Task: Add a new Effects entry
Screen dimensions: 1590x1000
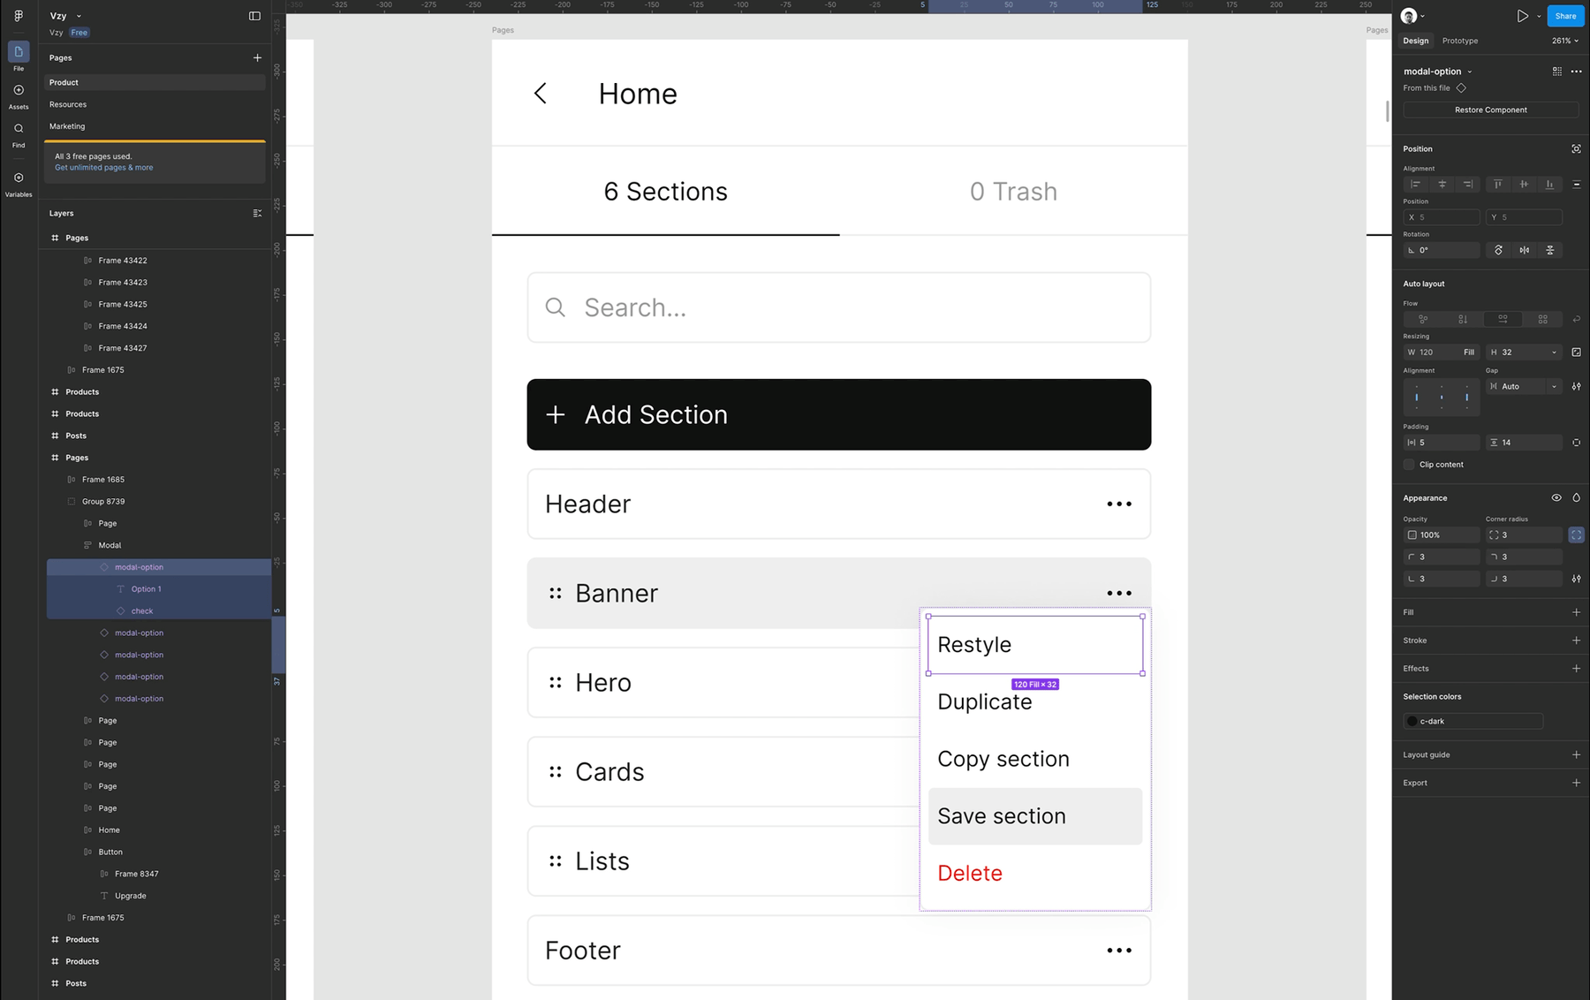Action: [1576, 669]
